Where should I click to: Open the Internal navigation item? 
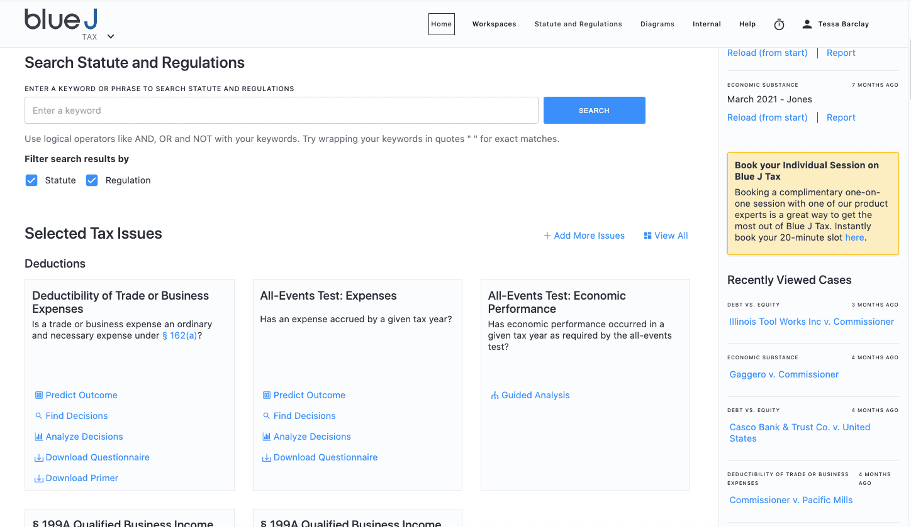coord(707,24)
